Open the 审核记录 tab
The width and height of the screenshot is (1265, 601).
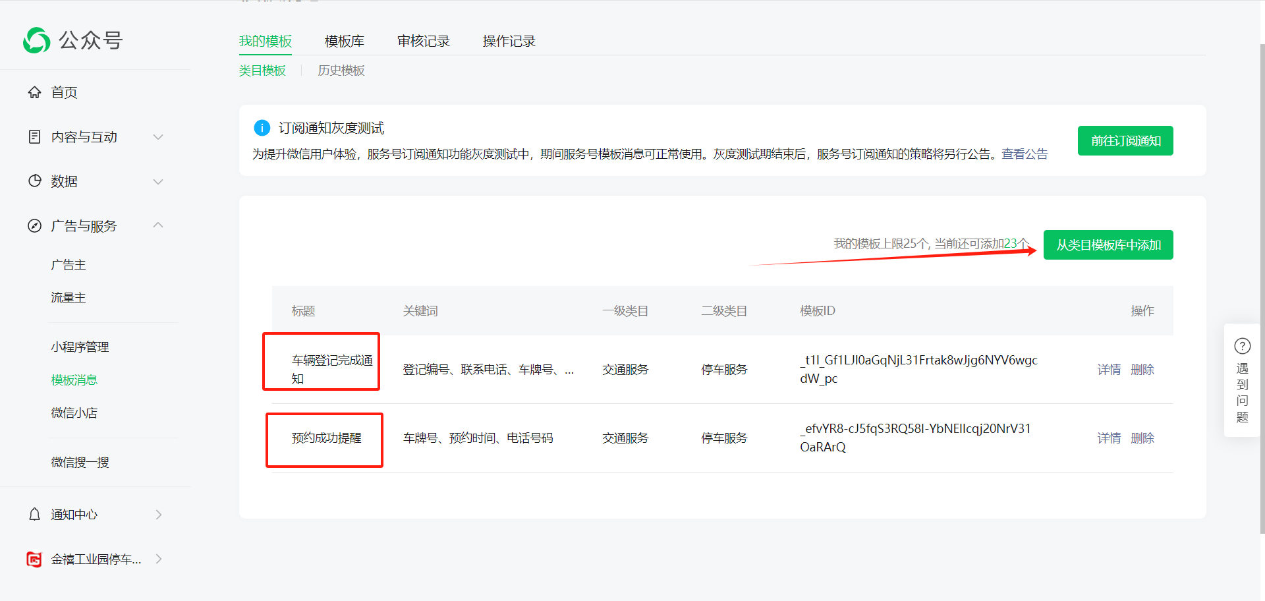424,41
